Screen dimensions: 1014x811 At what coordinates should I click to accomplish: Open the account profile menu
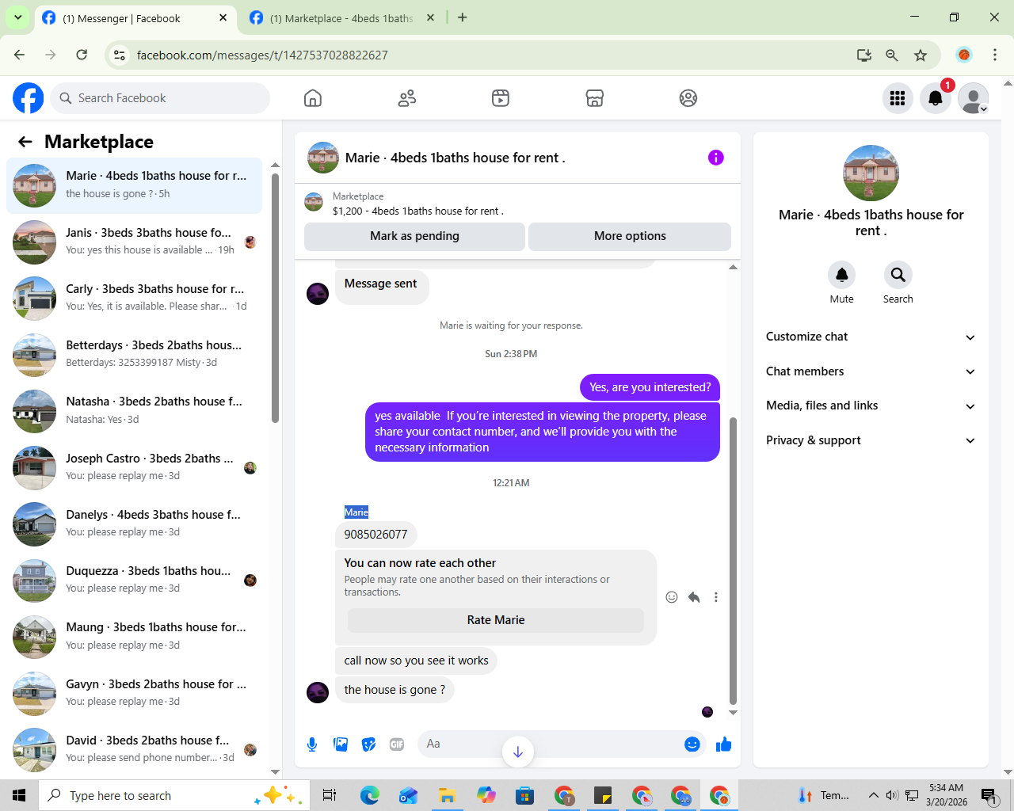point(974,98)
